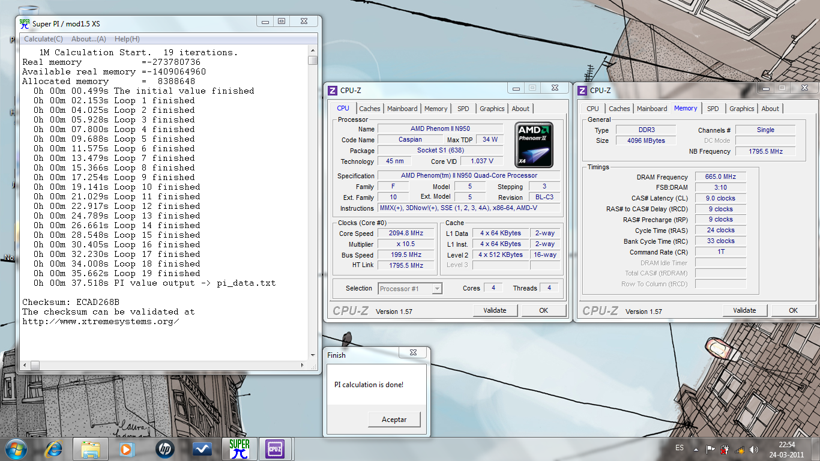Open the Help(H) menu in Super PI
The width and height of the screenshot is (820, 461).
(x=127, y=39)
